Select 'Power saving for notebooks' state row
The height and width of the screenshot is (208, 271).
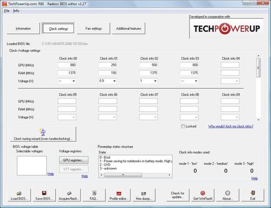[x=135, y=161]
